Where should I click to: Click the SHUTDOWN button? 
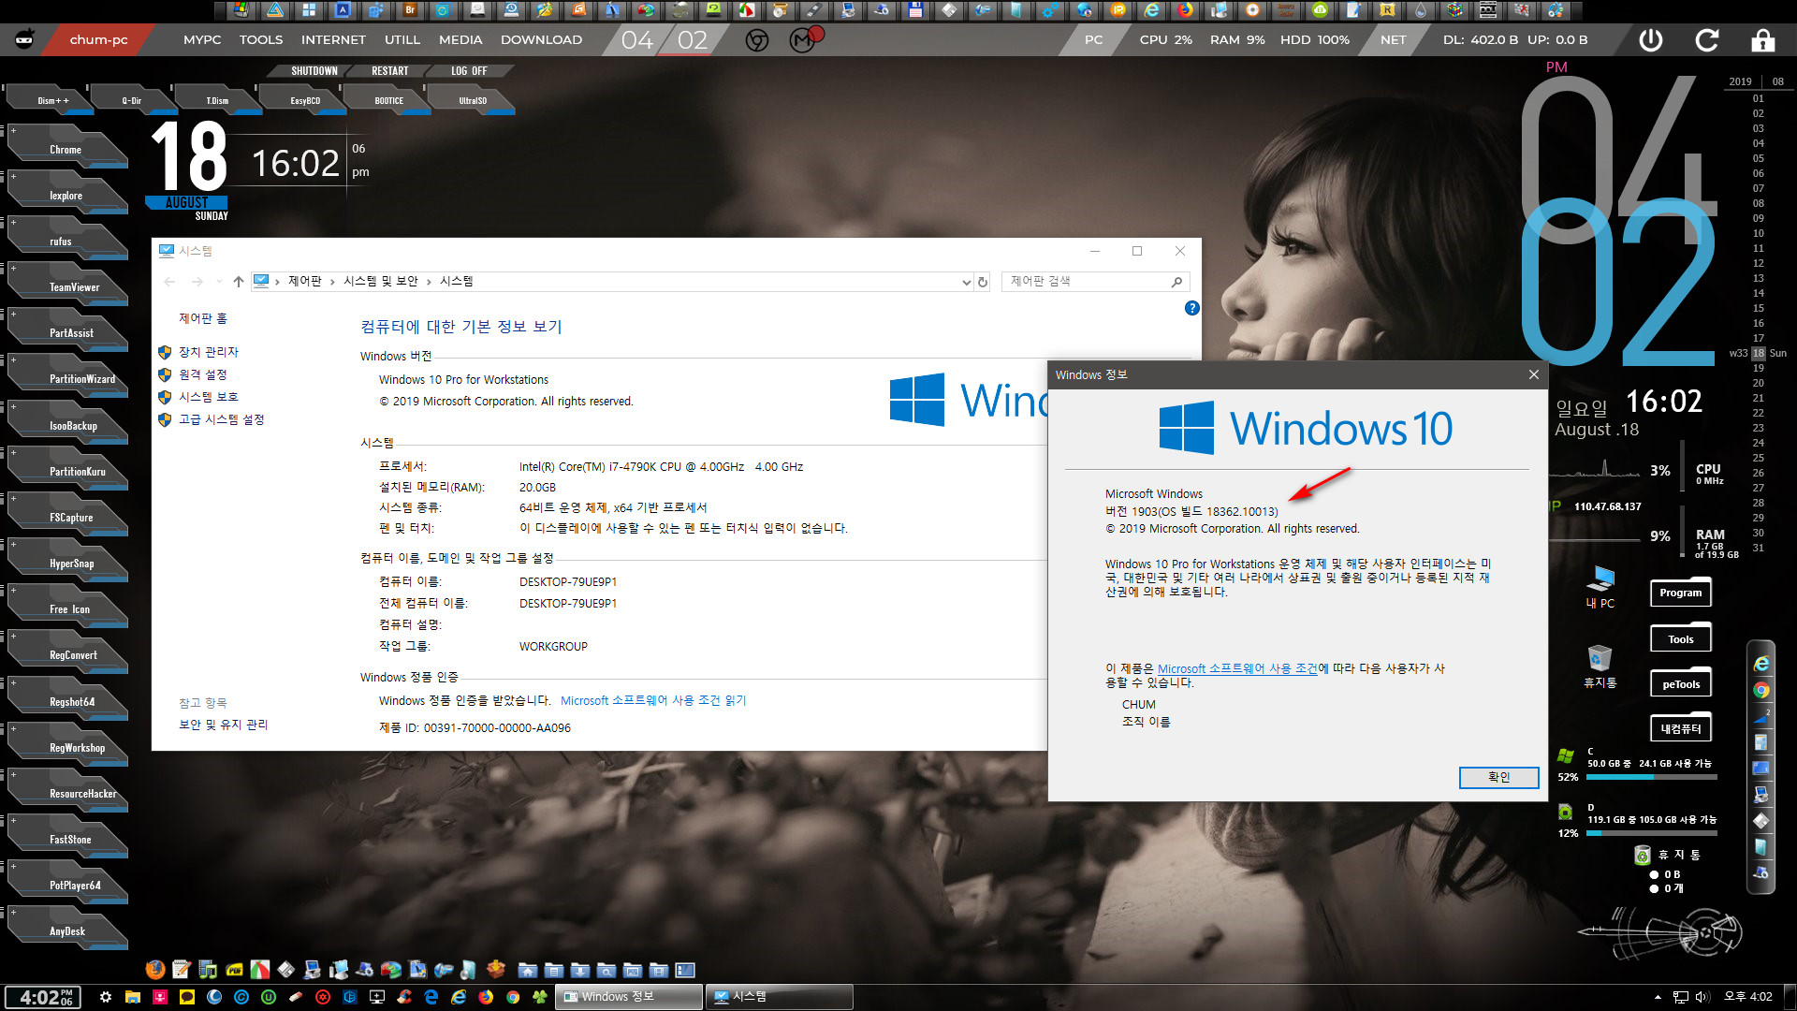(x=314, y=71)
